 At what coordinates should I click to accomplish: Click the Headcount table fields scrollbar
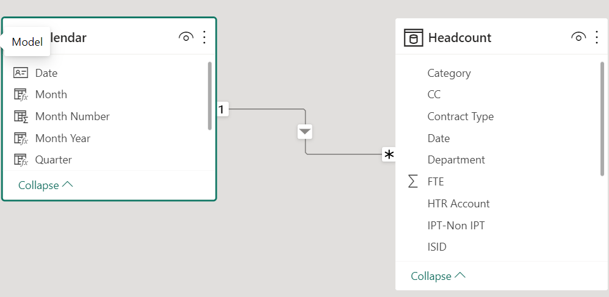click(602, 118)
